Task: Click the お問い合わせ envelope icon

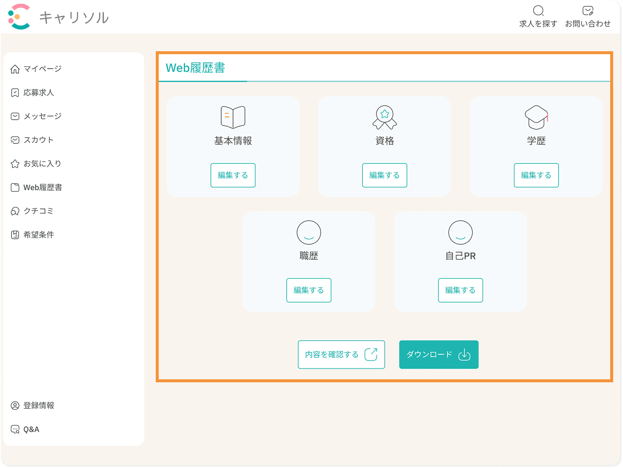Action: [588, 10]
